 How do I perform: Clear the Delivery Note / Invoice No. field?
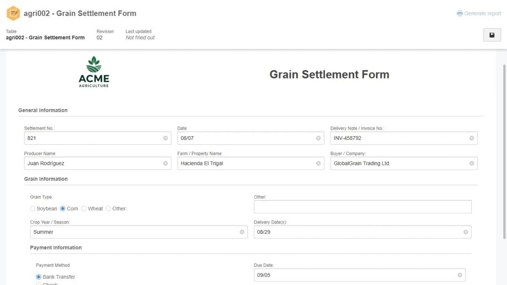coord(471,138)
